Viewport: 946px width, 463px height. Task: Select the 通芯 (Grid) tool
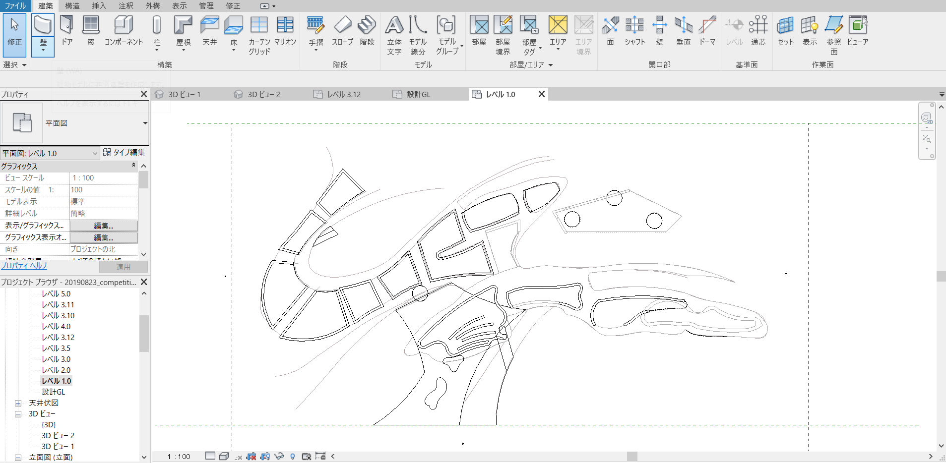tap(758, 31)
